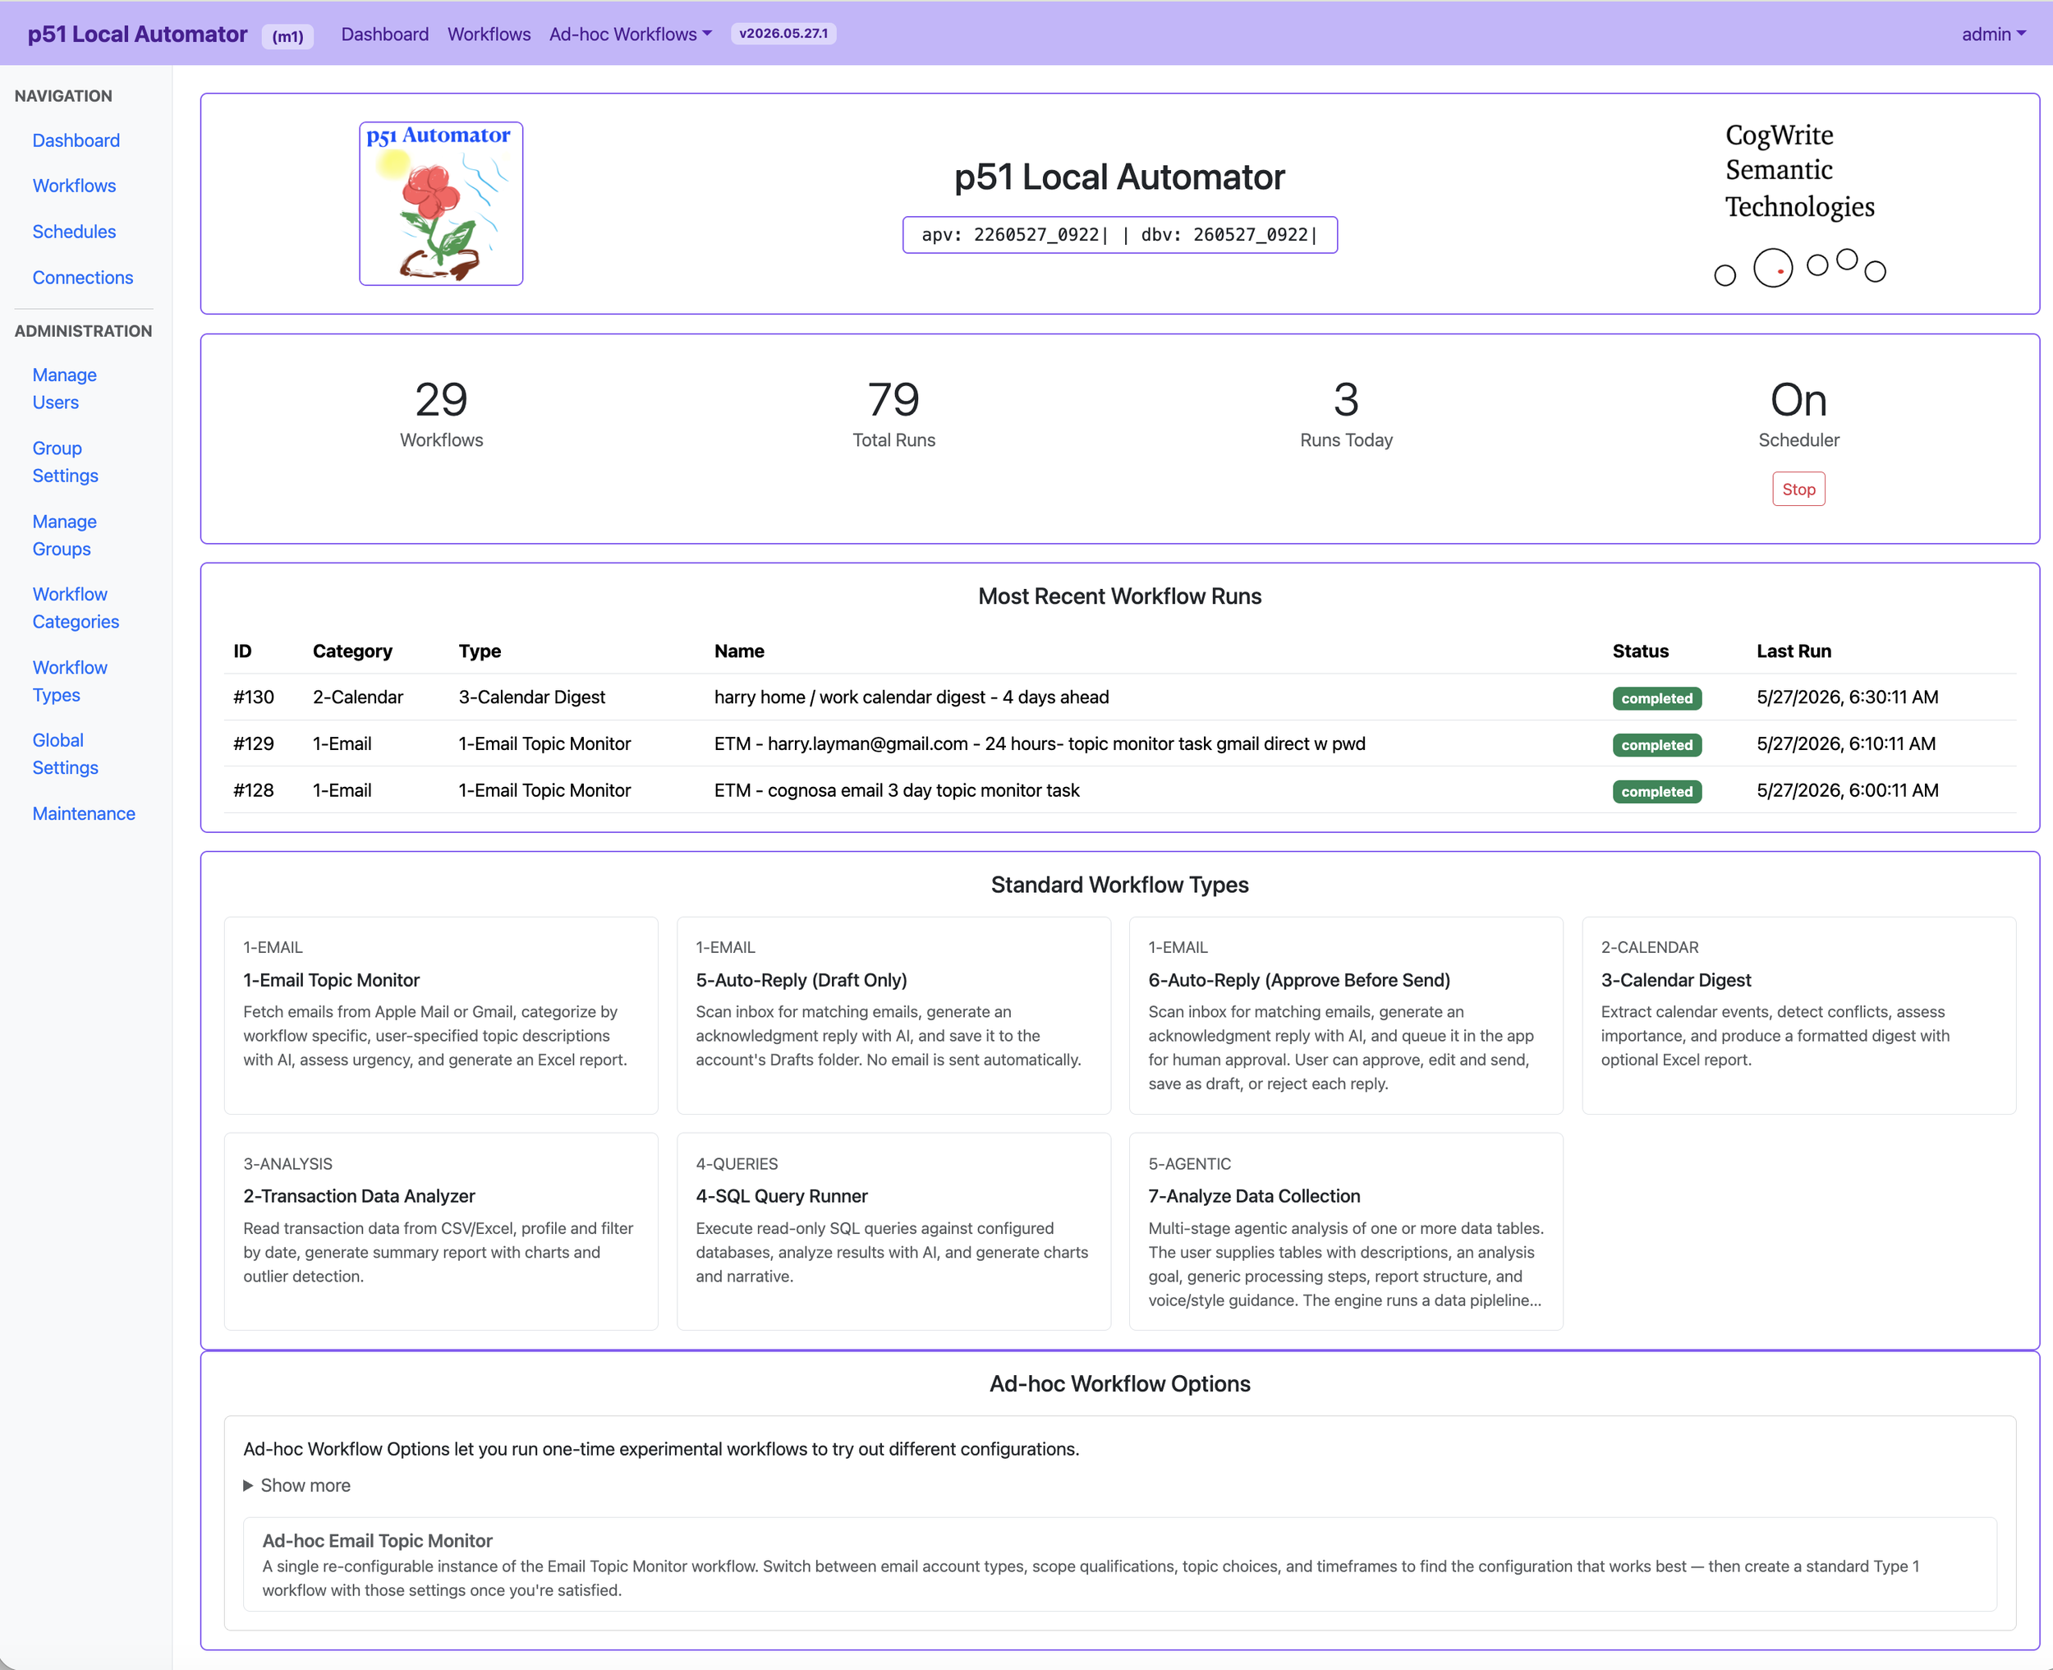
Task: Click the 79 Total Runs statistic
Action: pos(893,414)
